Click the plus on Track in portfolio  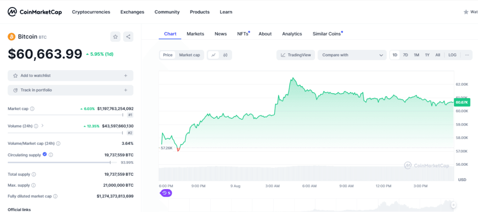[126, 90]
